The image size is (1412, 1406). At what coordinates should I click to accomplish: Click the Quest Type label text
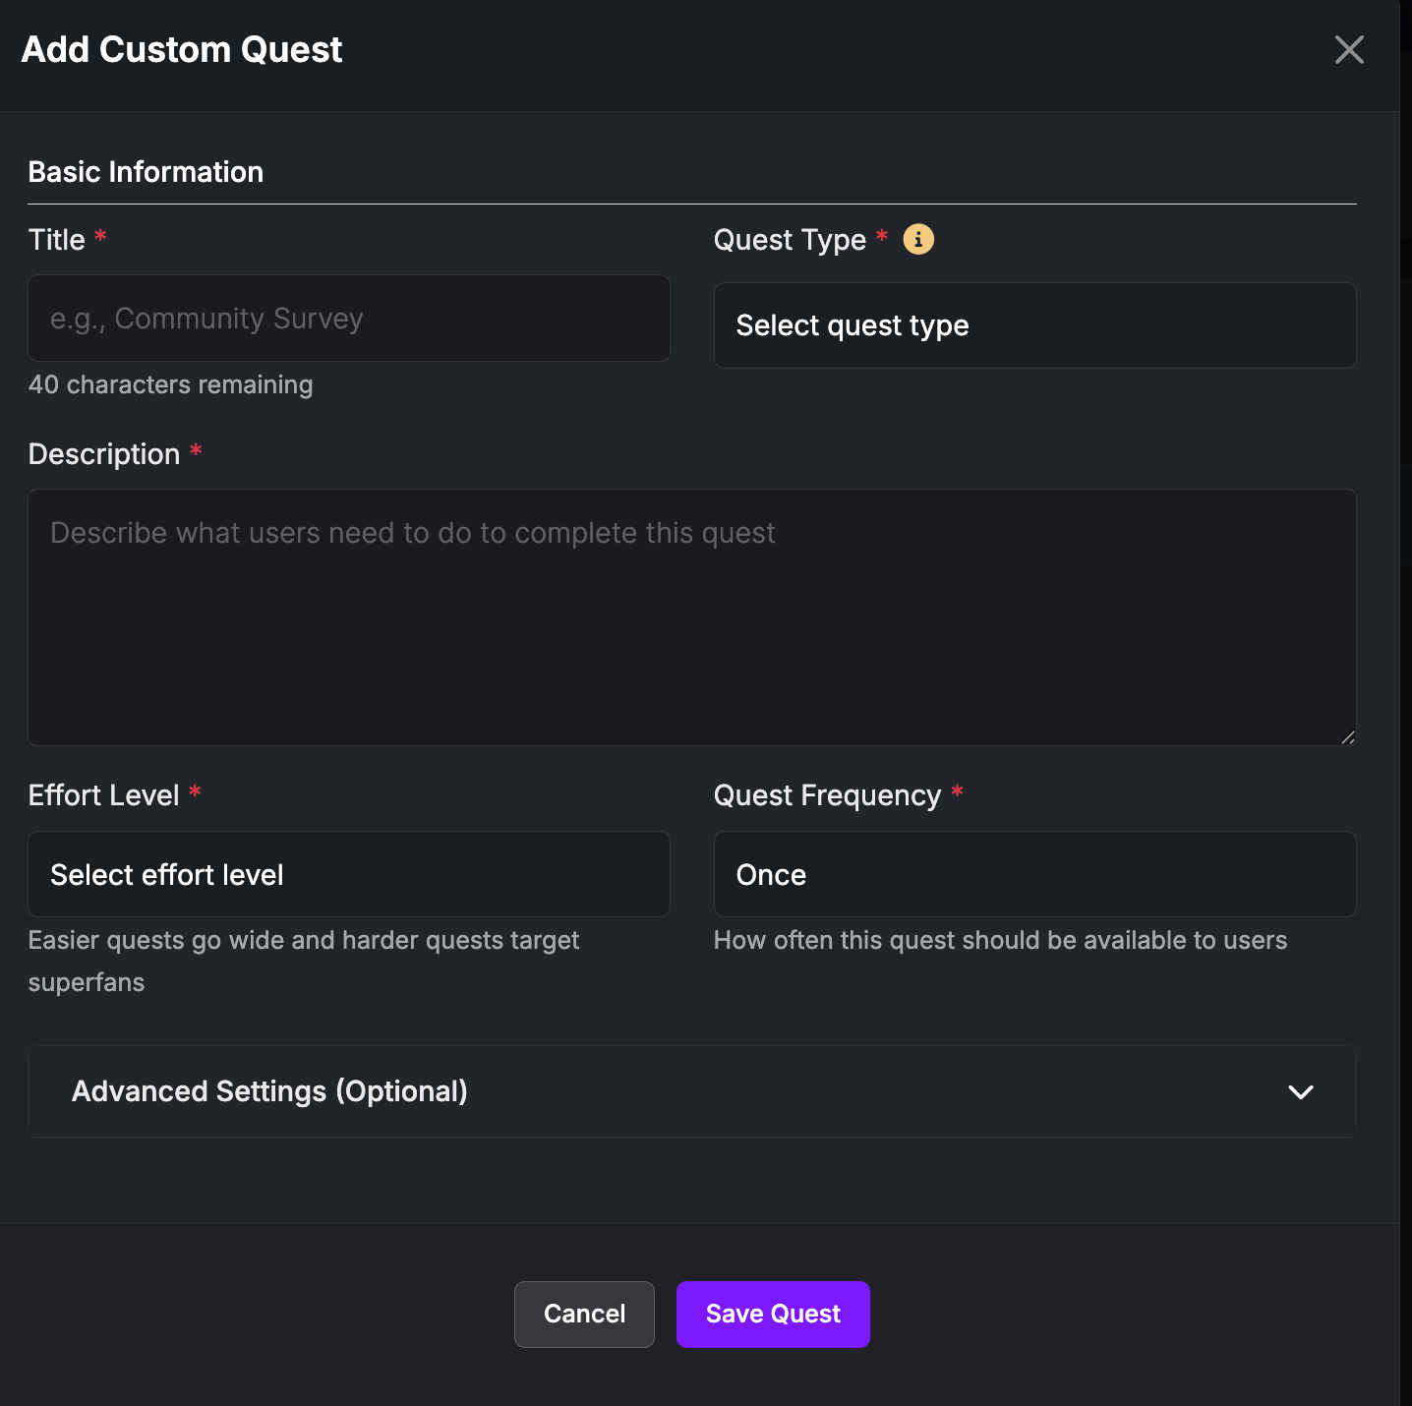click(790, 240)
